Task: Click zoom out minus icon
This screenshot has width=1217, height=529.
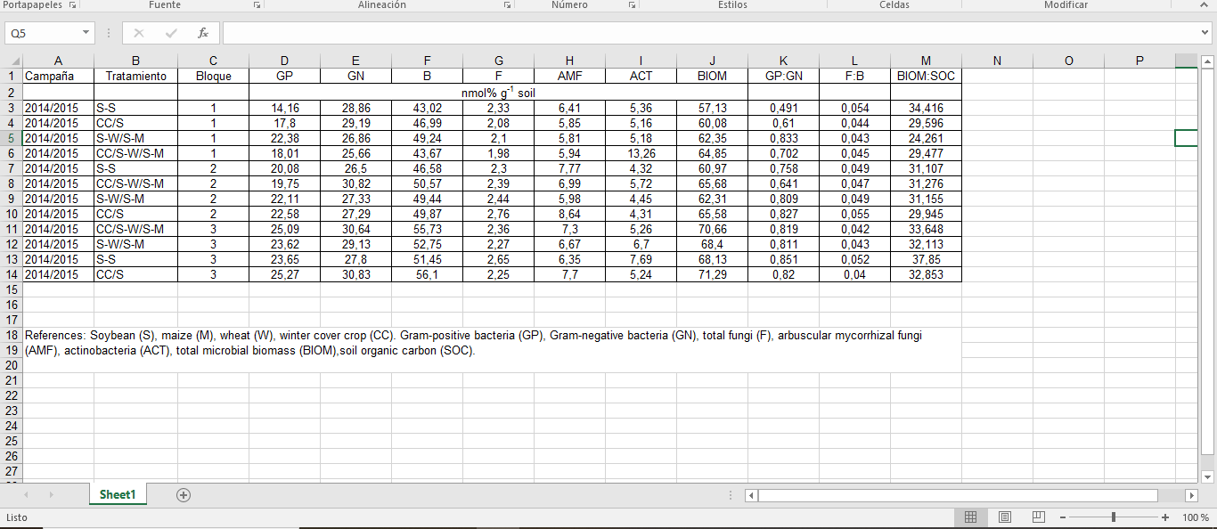Action: click(1062, 517)
